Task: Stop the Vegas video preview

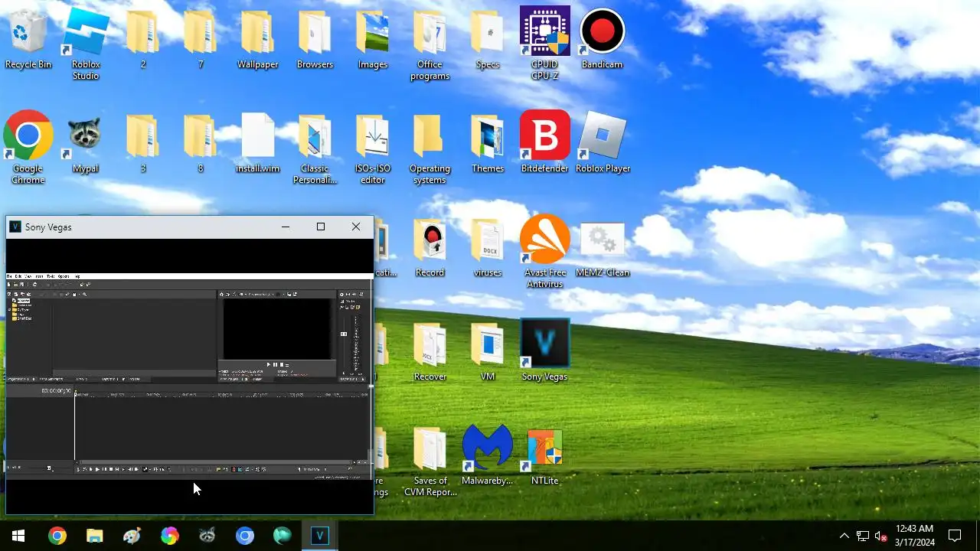Action: coord(282,364)
